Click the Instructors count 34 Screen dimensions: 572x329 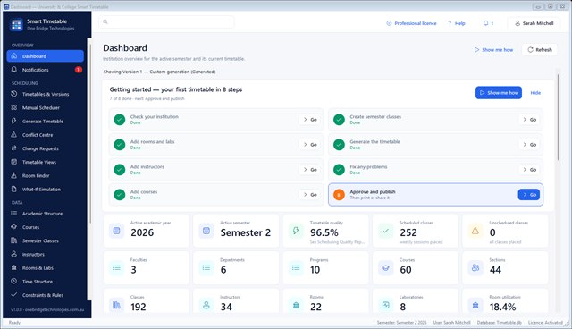pos(226,307)
